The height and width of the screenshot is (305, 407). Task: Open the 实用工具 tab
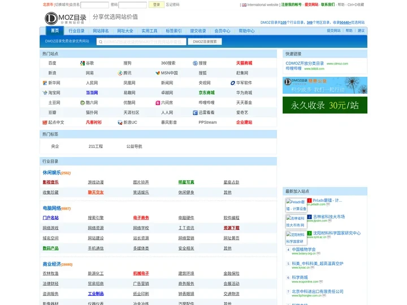click(149, 31)
